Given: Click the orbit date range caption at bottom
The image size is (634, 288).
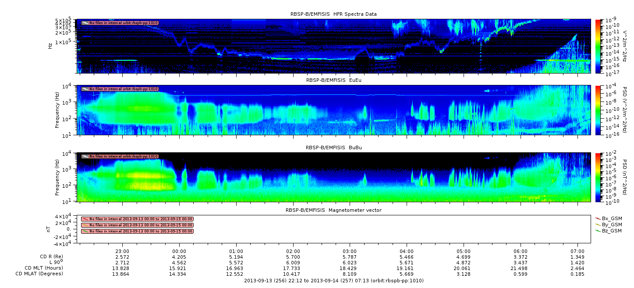Looking at the screenshot, I should 333,281.
